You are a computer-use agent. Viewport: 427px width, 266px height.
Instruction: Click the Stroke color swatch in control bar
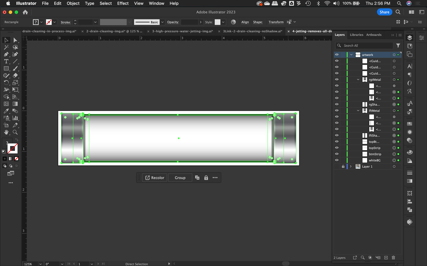pos(49,22)
